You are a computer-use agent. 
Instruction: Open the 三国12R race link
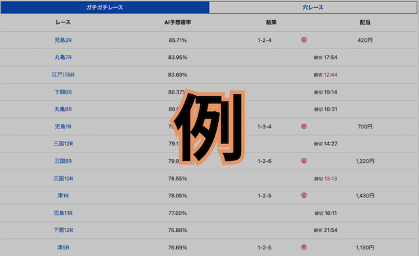tap(63, 143)
